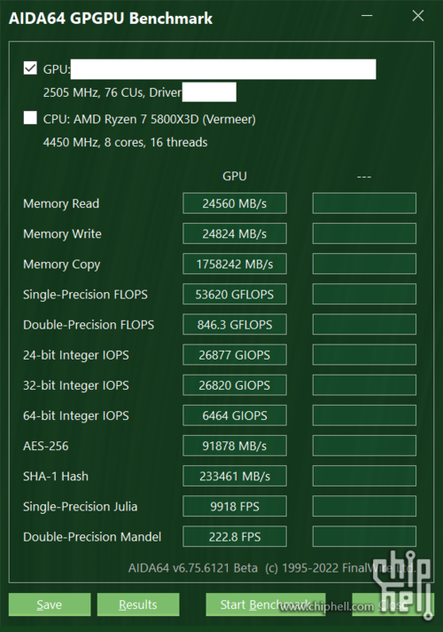The width and height of the screenshot is (443, 632).
Task: Click the Single-Precision Julia label
Action: pos(80,506)
